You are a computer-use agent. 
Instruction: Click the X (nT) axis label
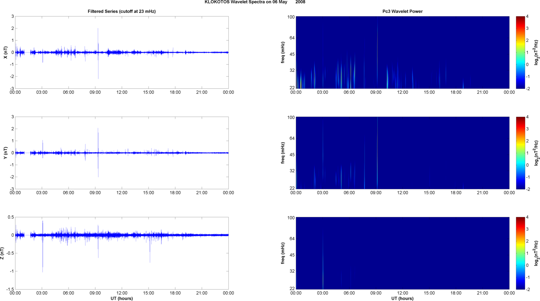click(5, 52)
